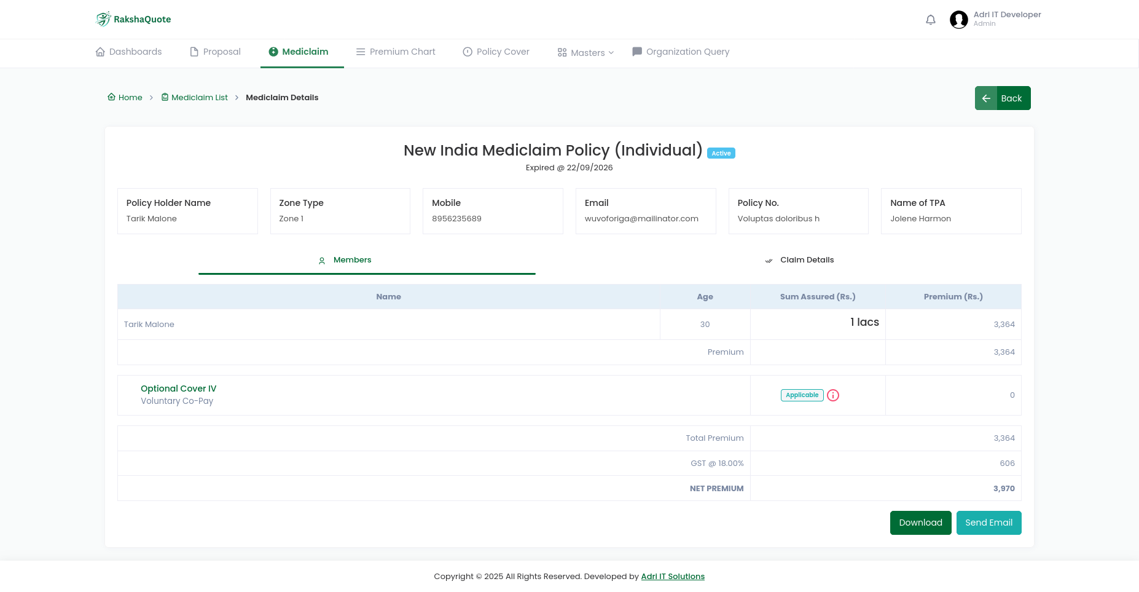Click the email wuvoforiga@mailinator.com
Viewport: 1139px width, 592px height.
coord(641,219)
